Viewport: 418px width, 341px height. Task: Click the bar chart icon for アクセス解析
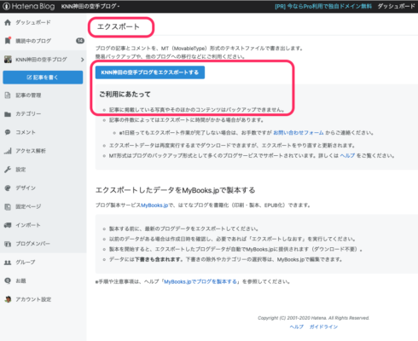[8, 151]
